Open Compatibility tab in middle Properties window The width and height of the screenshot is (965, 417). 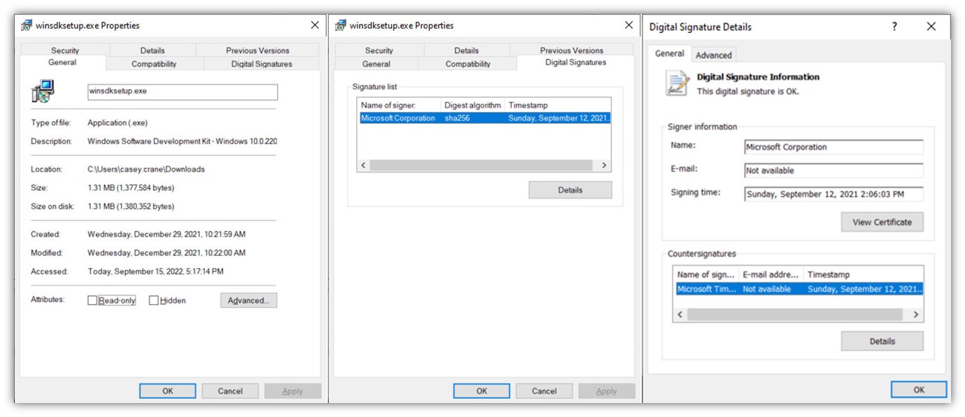click(468, 64)
